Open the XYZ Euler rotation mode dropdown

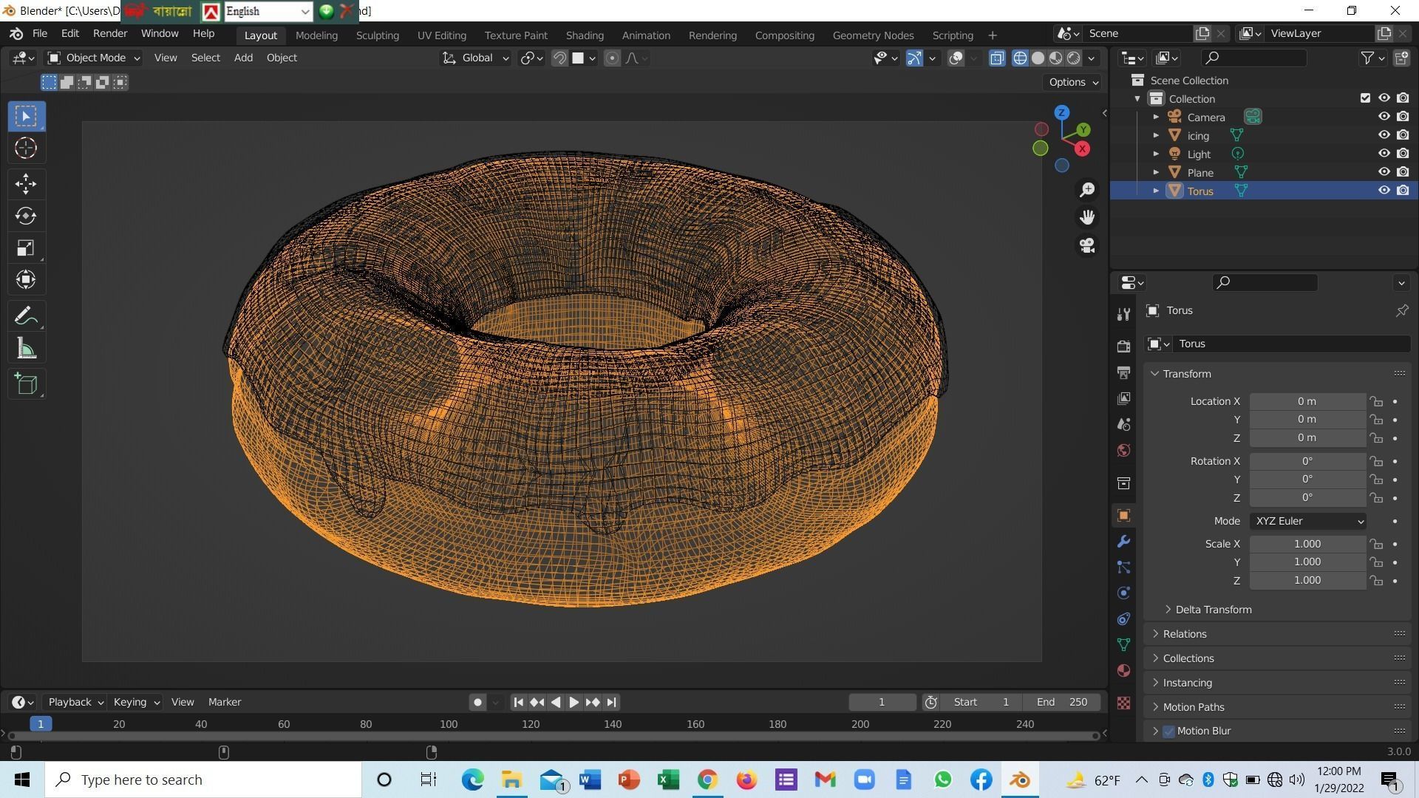(1307, 521)
